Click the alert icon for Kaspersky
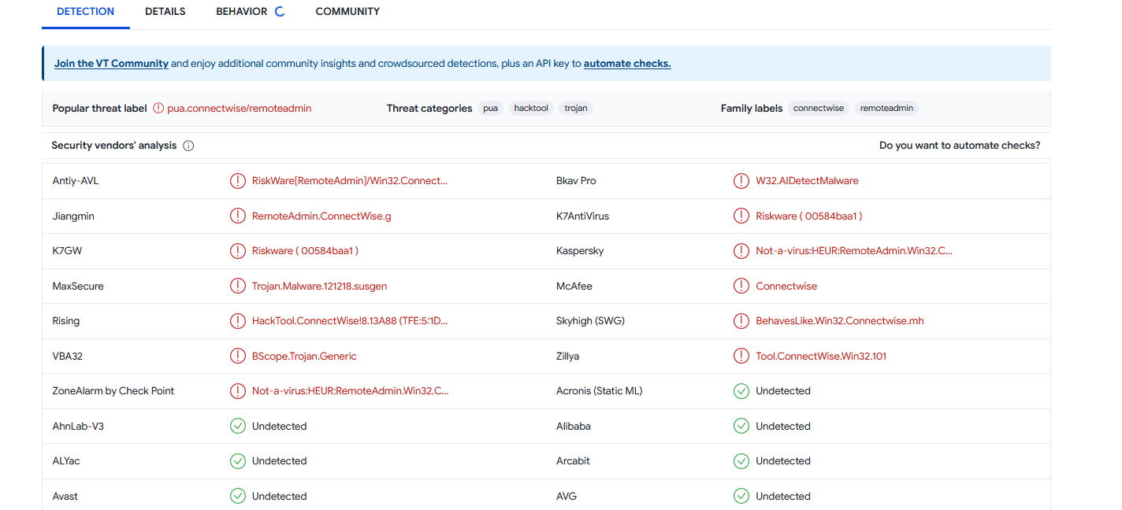Viewport: 1122px width, 510px height. click(x=741, y=251)
